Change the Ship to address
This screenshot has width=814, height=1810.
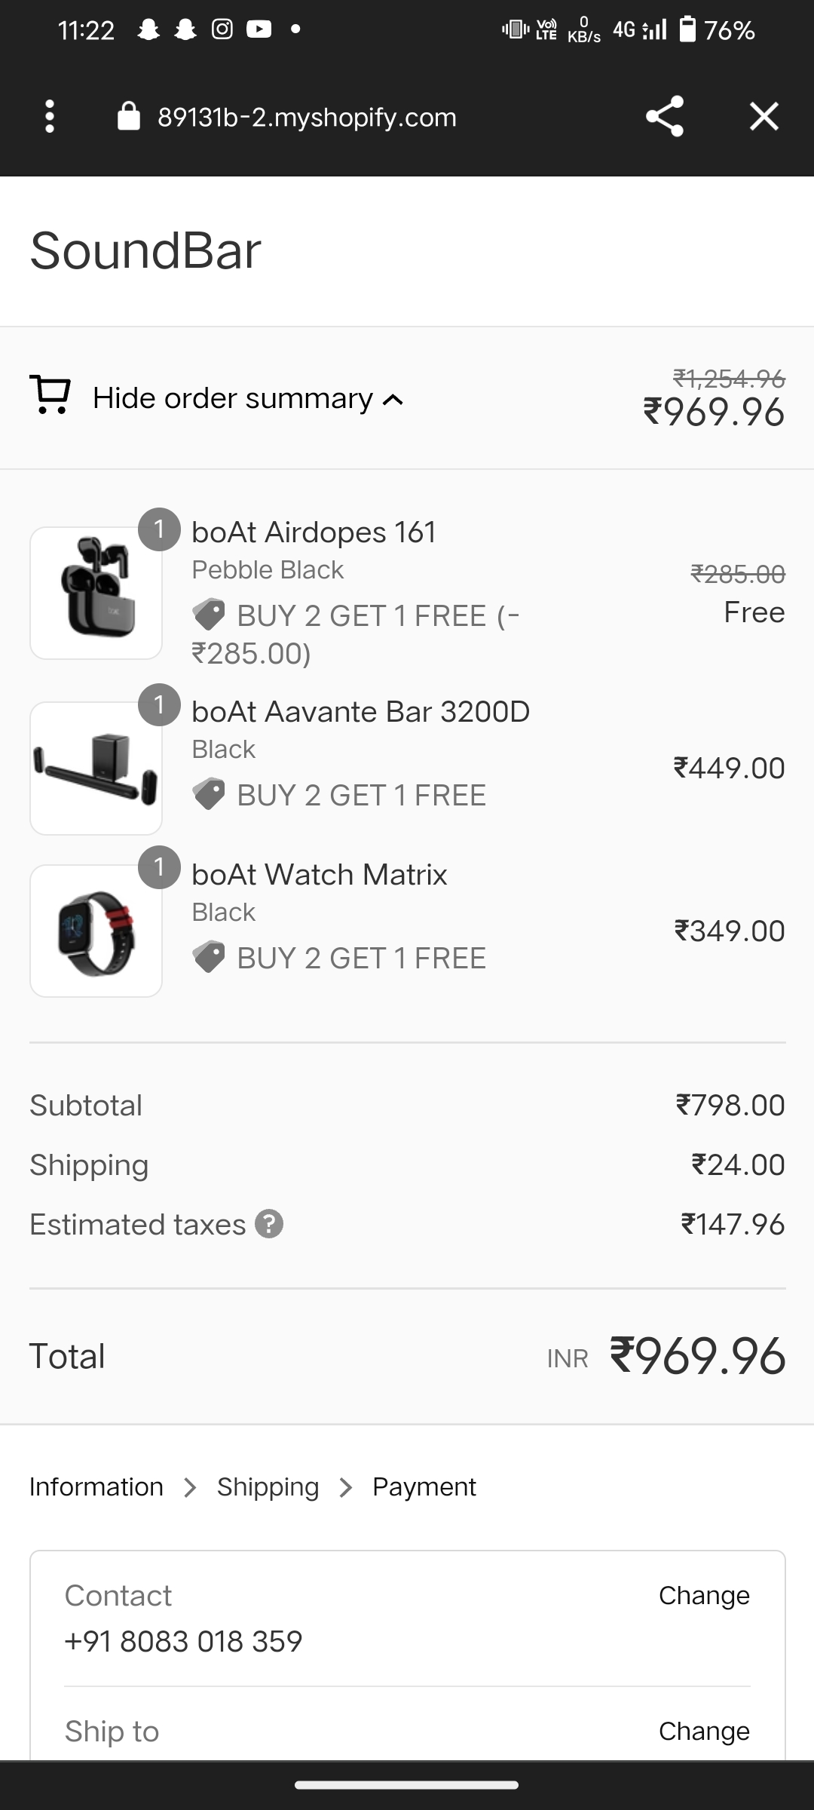703,1731
